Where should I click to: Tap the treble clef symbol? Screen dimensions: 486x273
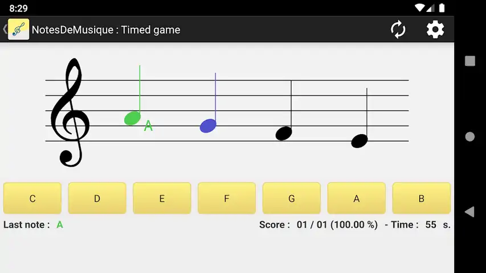pyautogui.click(x=70, y=114)
